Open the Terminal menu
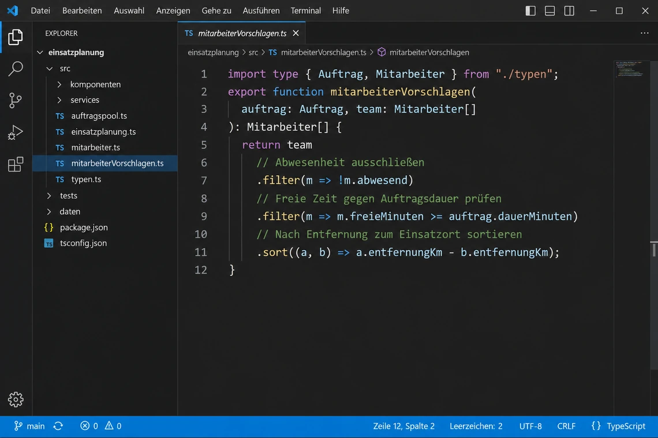Image resolution: width=658 pixels, height=438 pixels. (305, 10)
